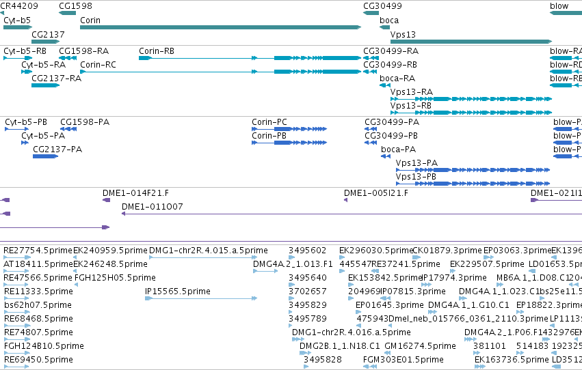Select transcript Cyt-b5-RB

pos(18,58)
